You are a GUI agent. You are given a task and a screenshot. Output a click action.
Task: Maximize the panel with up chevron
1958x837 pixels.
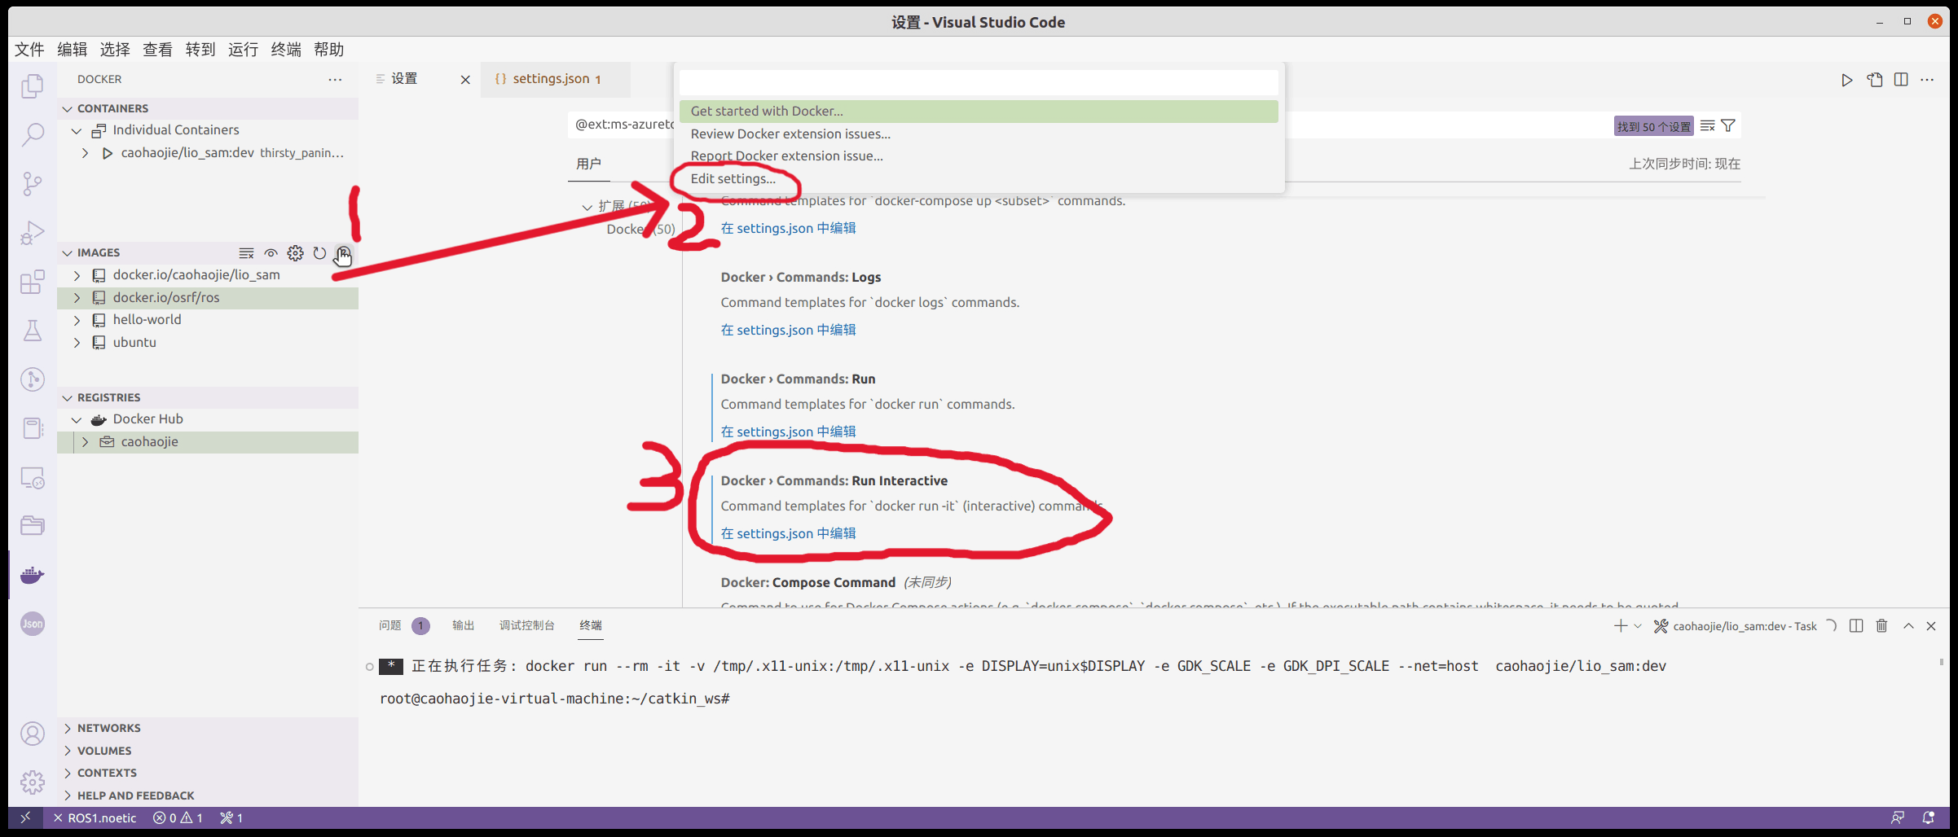tap(1908, 625)
